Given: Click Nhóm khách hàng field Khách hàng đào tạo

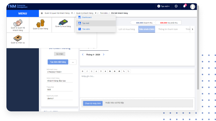Looking at the screenshot, I should tap(60, 81).
